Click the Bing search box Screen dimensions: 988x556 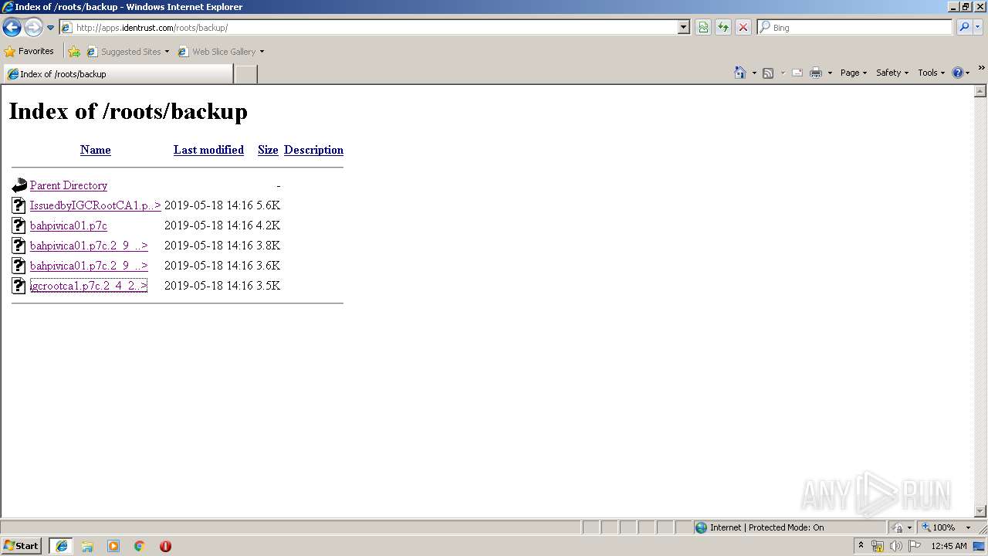(x=855, y=28)
